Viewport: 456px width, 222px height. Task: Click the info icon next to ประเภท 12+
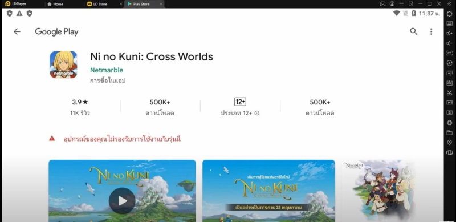tap(257, 113)
